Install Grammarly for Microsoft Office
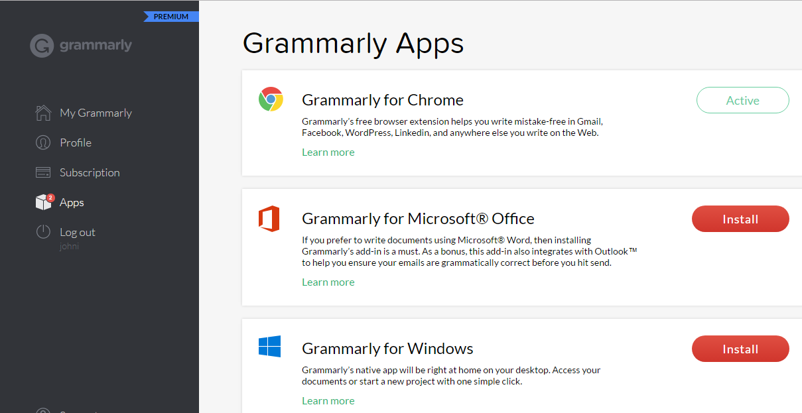This screenshot has height=413, width=802. pos(740,219)
